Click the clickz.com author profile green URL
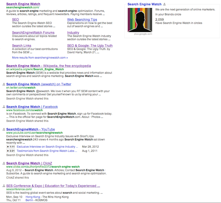Viewport: 221px width, 203px height. (43, 167)
